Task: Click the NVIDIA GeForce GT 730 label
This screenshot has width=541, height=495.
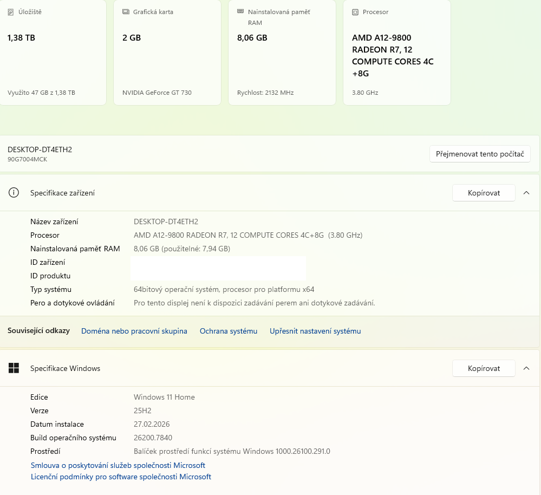Action: tap(157, 93)
